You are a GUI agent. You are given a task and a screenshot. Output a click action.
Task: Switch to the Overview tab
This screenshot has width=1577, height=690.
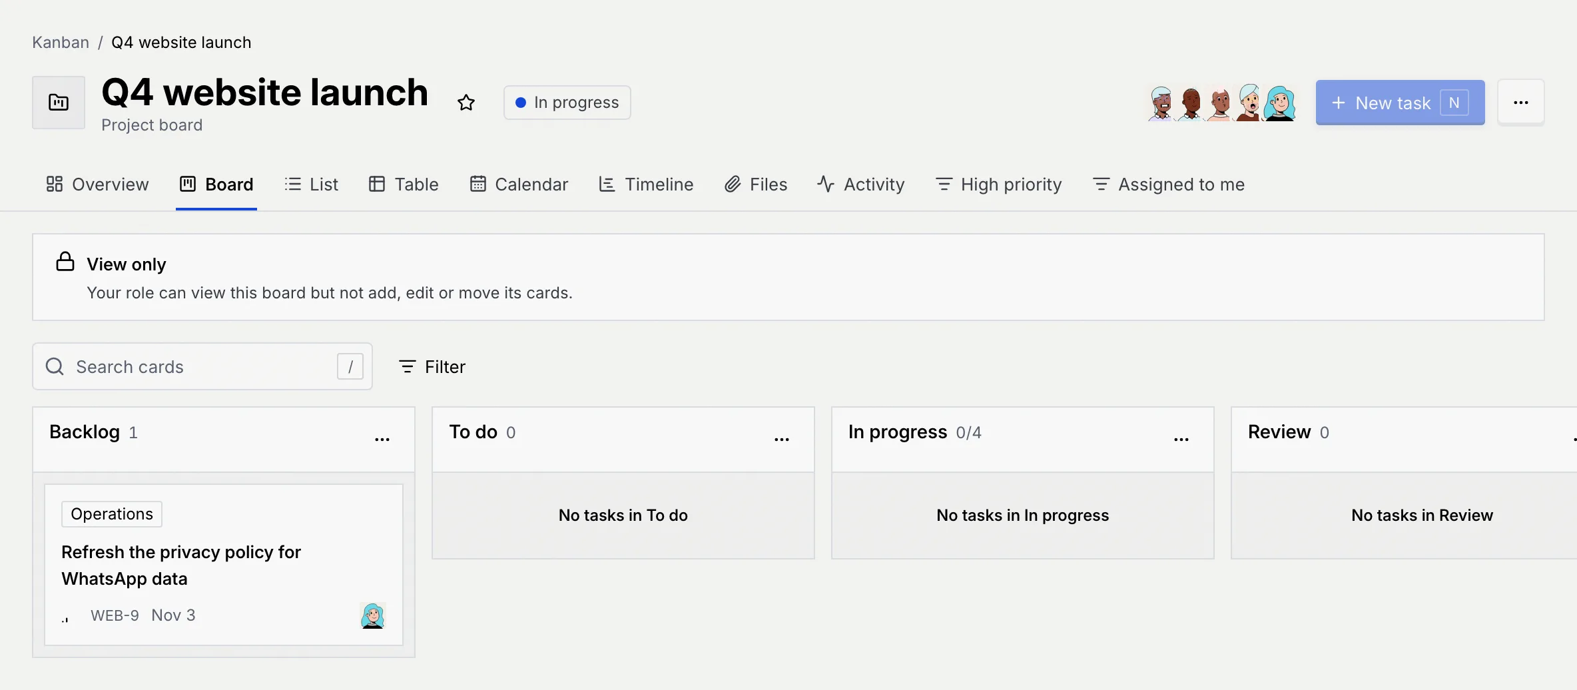(97, 184)
